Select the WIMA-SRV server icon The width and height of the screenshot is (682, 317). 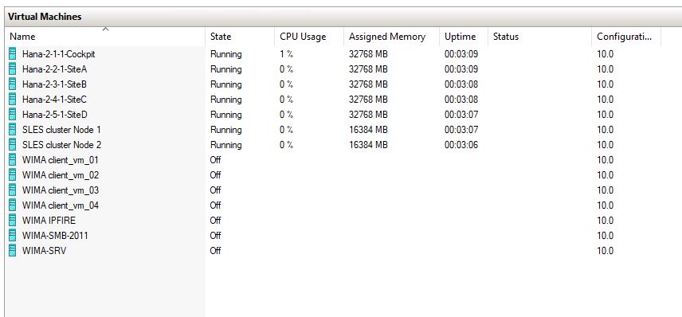13,250
